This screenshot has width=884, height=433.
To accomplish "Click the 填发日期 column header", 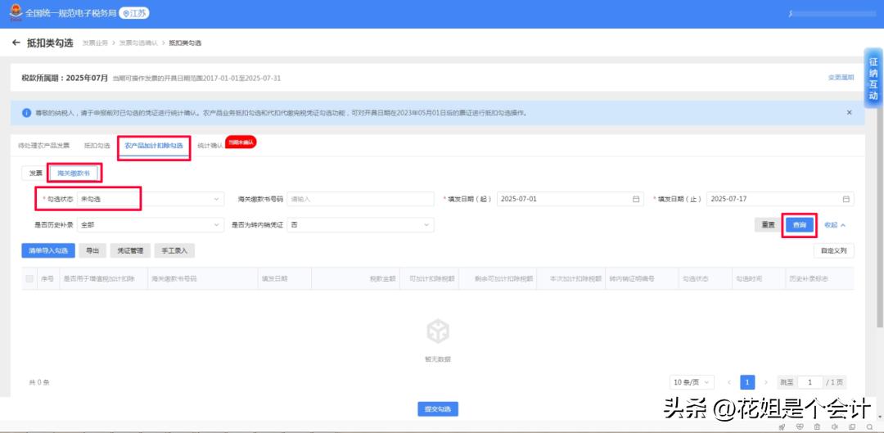I will 274,278.
